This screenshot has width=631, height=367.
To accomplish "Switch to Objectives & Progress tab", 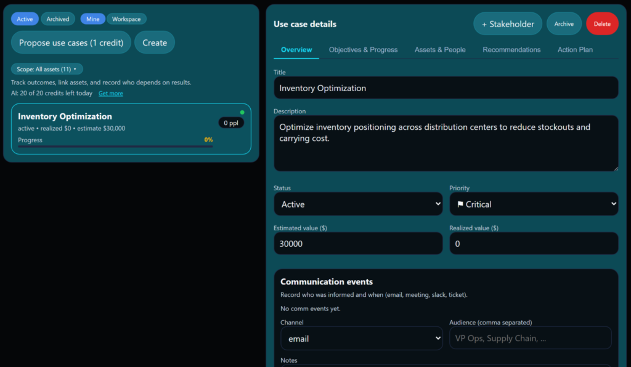I will pyautogui.click(x=363, y=50).
